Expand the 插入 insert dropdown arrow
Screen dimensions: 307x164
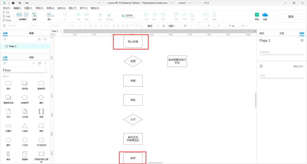pyautogui.click(x=53, y=16)
